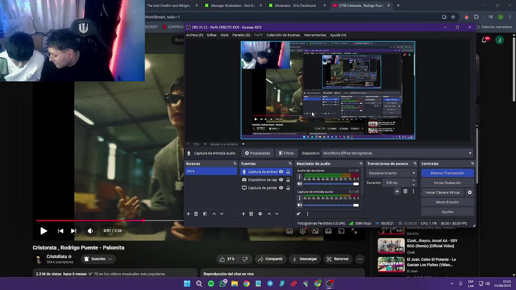The height and width of the screenshot is (290, 516).
Task: Open Filtros for selected source
Action: (x=287, y=153)
